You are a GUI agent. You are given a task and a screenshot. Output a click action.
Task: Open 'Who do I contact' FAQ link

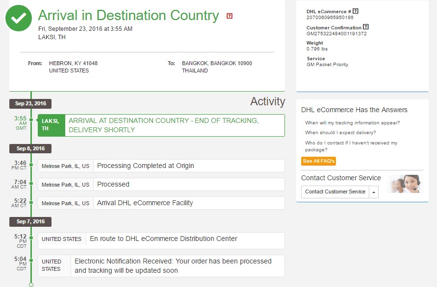coord(351,146)
